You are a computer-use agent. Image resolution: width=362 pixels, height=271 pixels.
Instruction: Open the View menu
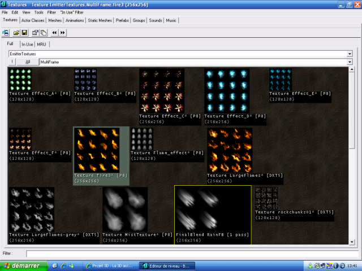[x=26, y=12]
